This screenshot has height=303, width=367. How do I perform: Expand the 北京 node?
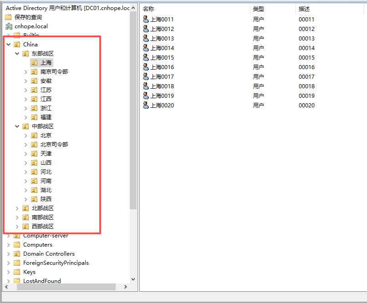(26, 136)
